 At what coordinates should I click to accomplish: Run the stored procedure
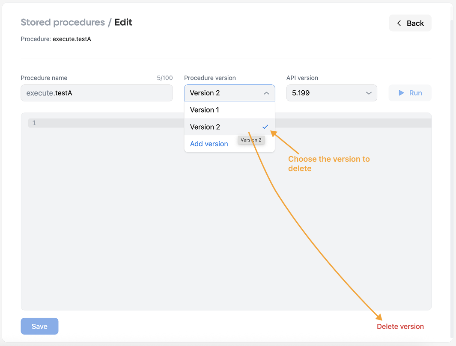410,93
